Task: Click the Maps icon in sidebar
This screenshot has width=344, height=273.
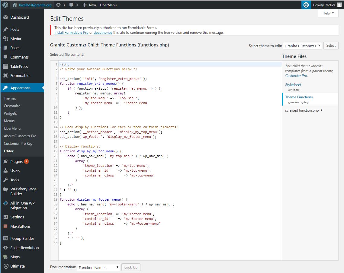Action: [6, 257]
